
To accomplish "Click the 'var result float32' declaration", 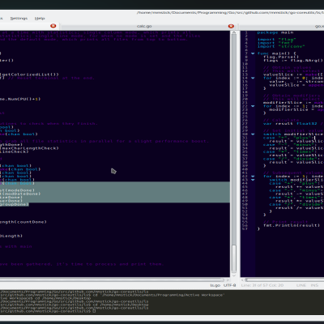I will point(290,124).
